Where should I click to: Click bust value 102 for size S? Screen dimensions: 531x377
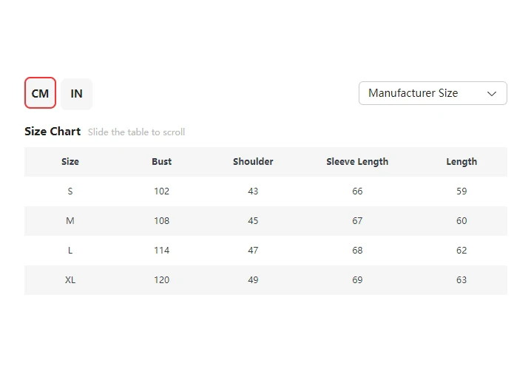(161, 191)
